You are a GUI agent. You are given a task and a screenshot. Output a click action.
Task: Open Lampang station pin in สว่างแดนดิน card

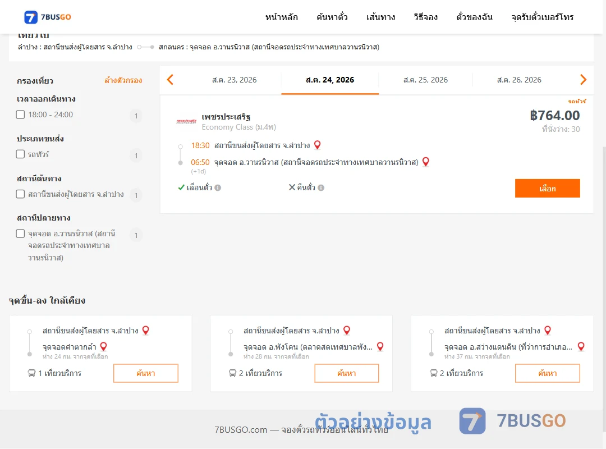(548, 330)
